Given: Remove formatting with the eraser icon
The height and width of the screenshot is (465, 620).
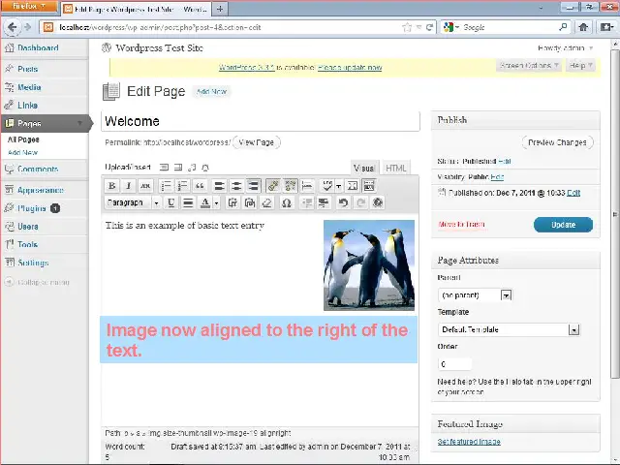Looking at the screenshot, I should click(267, 202).
